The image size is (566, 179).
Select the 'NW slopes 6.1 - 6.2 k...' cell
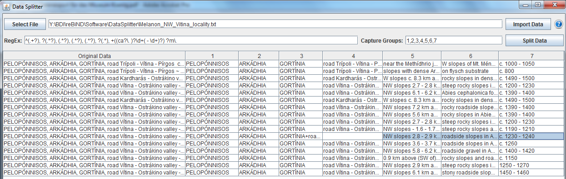coord(411,92)
